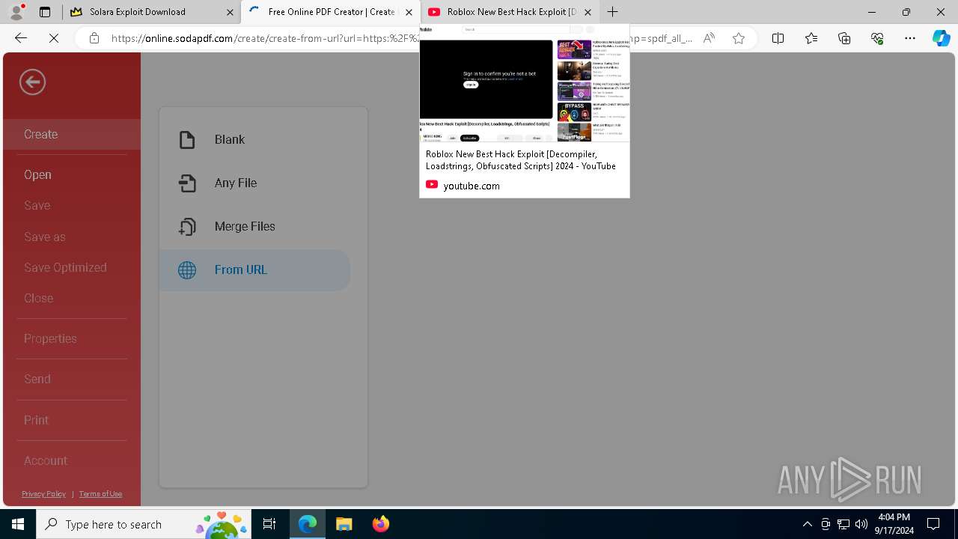Screen dimensions: 958x539
Task: Open Send in the sidebar
Action: click(37, 379)
